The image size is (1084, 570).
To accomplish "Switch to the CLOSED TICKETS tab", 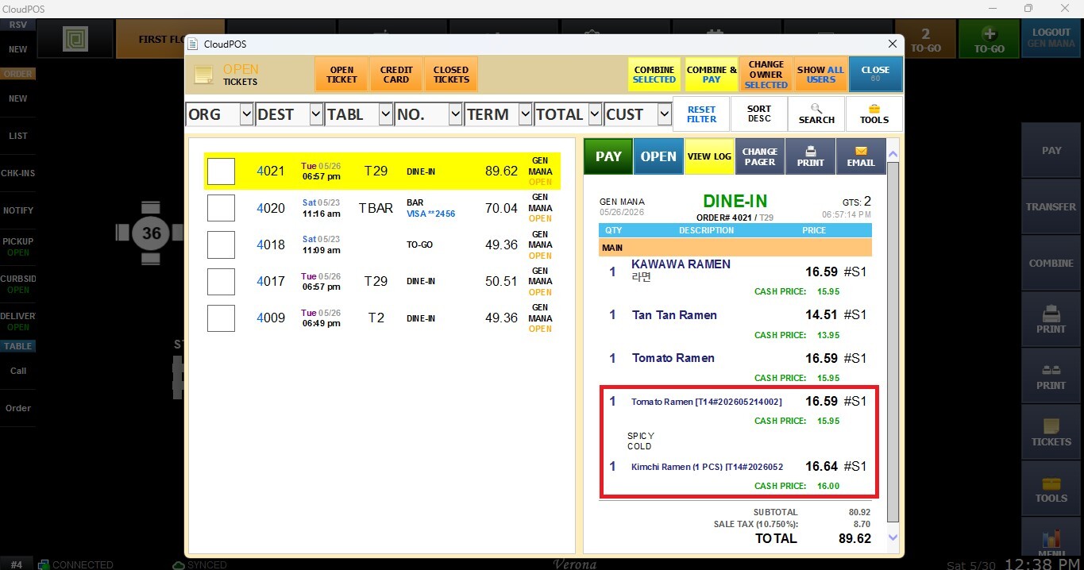I will [451, 75].
